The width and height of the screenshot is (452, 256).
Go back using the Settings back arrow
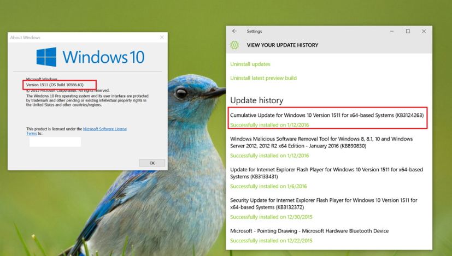point(234,31)
